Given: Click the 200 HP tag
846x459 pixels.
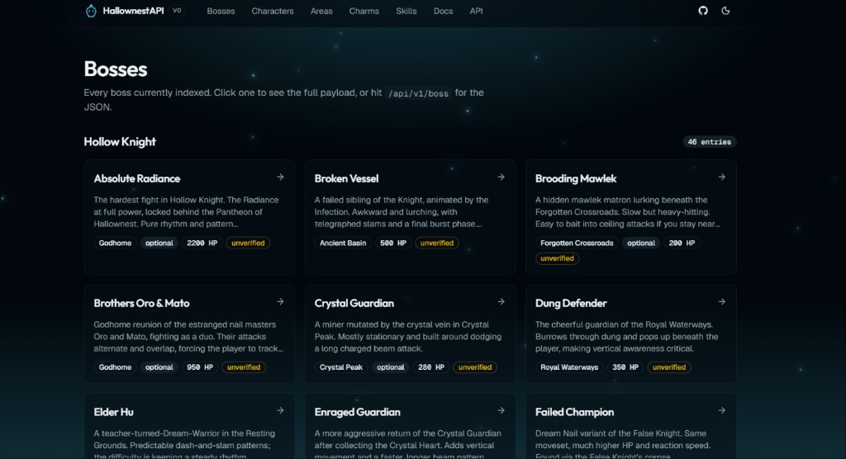Looking at the screenshot, I should (x=682, y=244).
